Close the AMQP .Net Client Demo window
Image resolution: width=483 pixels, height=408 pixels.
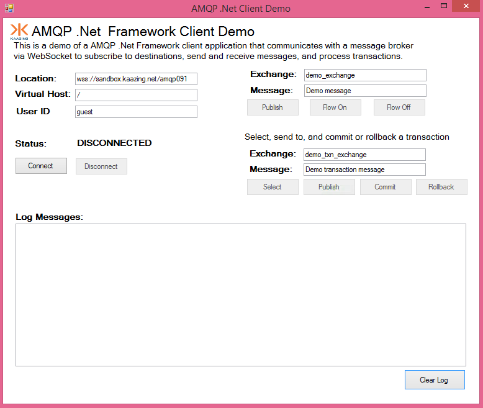coord(466,6)
